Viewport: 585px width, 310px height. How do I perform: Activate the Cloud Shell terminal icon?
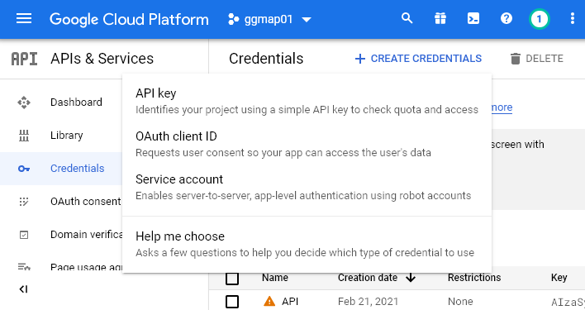[473, 18]
